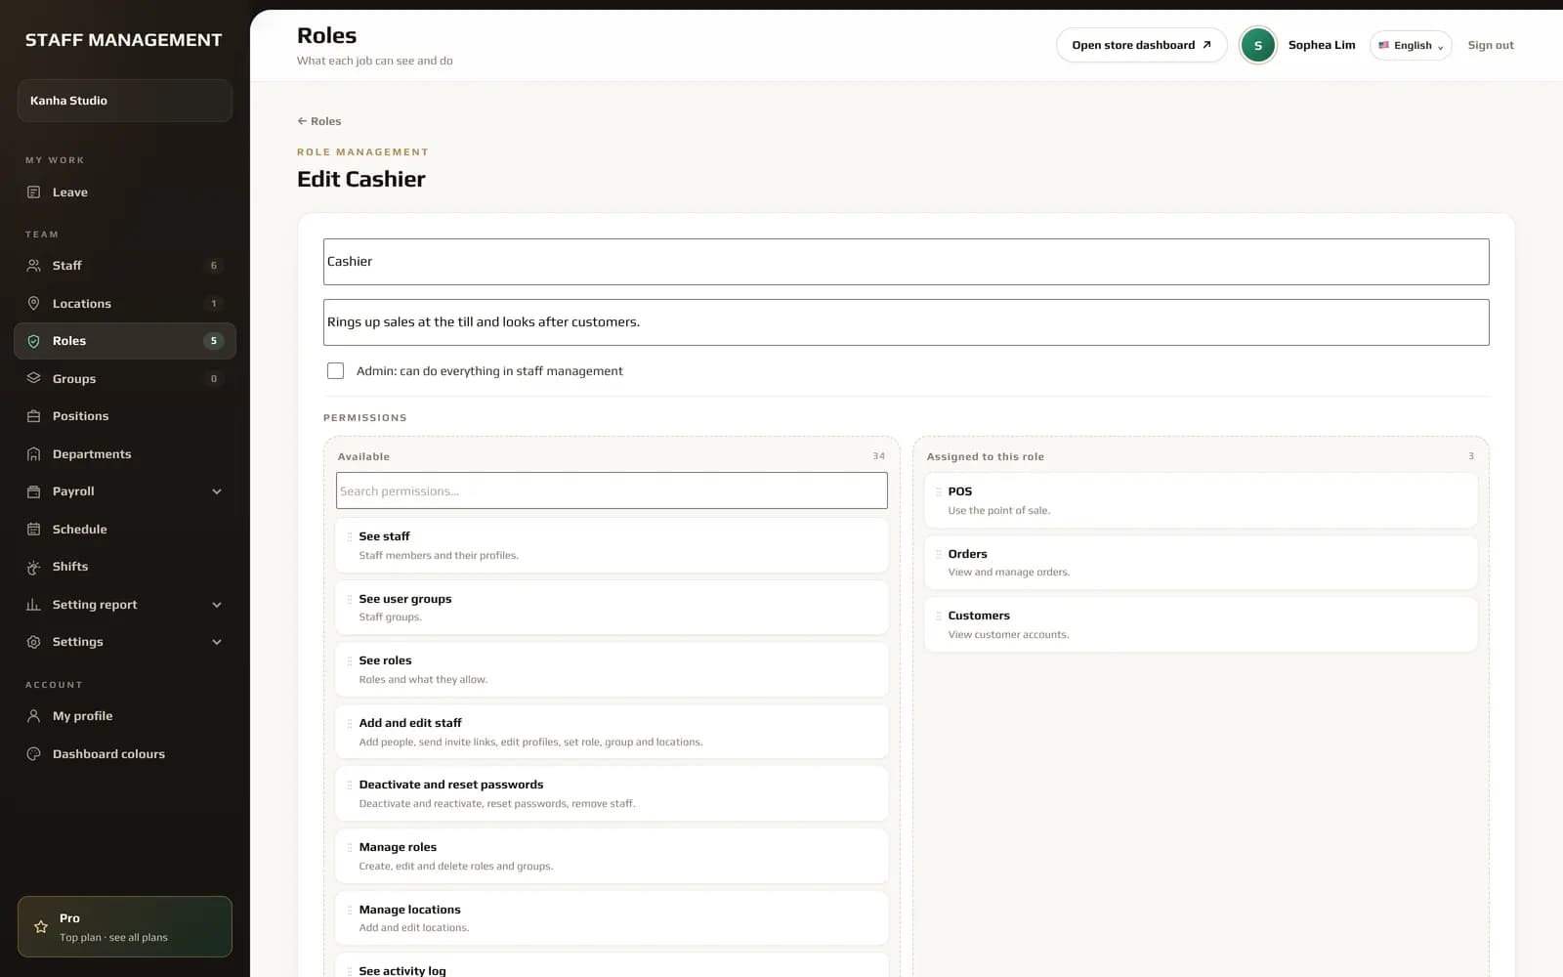The height and width of the screenshot is (977, 1563).
Task: Click the Staff people icon
Action: (x=33, y=266)
